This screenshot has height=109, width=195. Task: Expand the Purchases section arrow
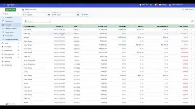[x=19, y=47]
